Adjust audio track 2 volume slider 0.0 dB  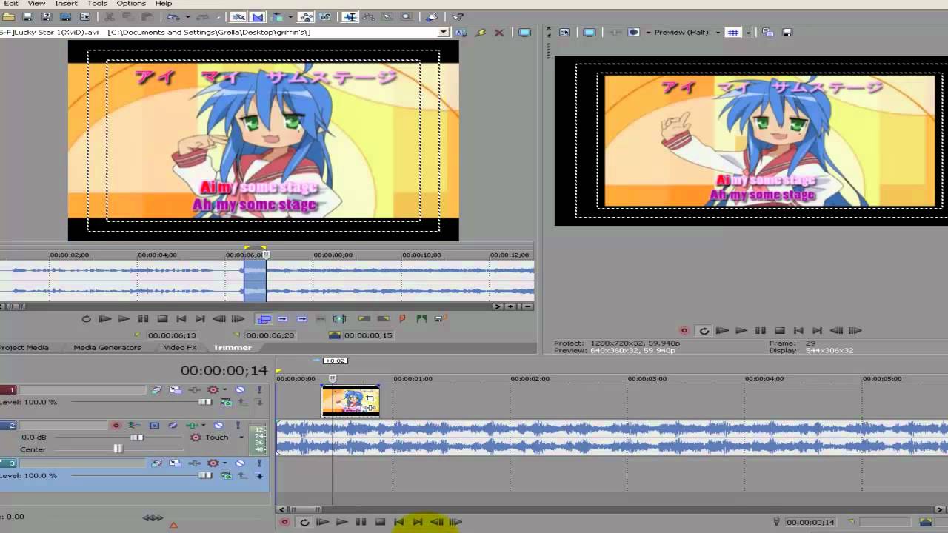pos(137,438)
